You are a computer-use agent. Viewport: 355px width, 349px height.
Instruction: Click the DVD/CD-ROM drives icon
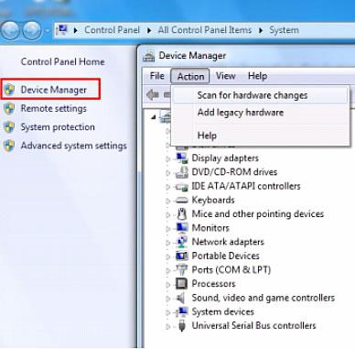(182, 172)
